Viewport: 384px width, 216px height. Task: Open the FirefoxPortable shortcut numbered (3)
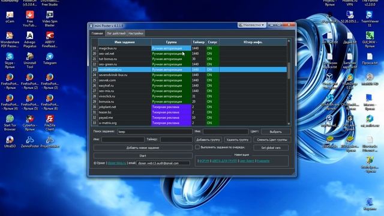(x=50, y=82)
